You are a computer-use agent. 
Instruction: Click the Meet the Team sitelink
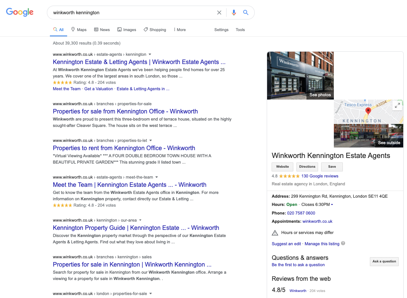67,89
